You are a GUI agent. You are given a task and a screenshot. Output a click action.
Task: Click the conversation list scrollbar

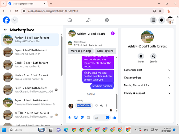(x=62, y=56)
